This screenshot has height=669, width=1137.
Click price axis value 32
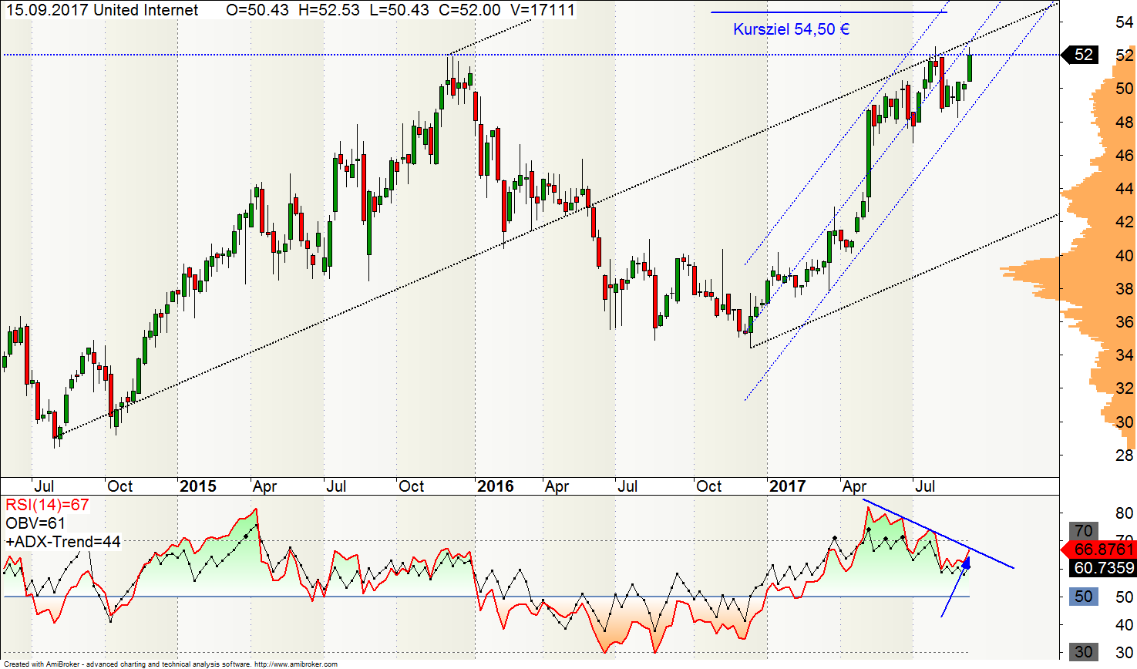[1124, 388]
